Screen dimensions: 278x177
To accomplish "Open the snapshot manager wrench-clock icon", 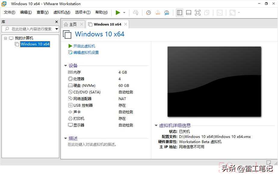I will pos(167,13).
